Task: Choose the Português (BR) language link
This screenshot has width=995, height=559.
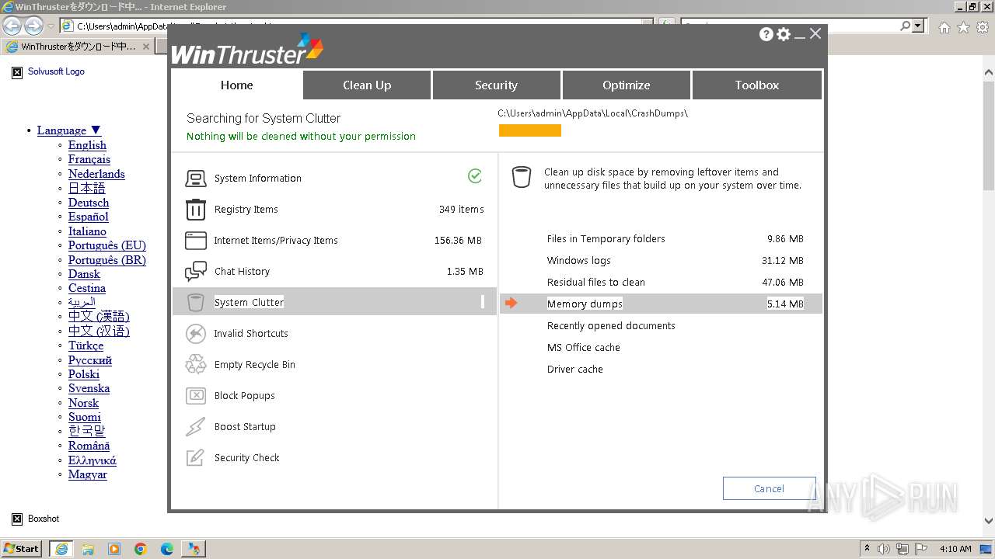Action: click(x=107, y=260)
